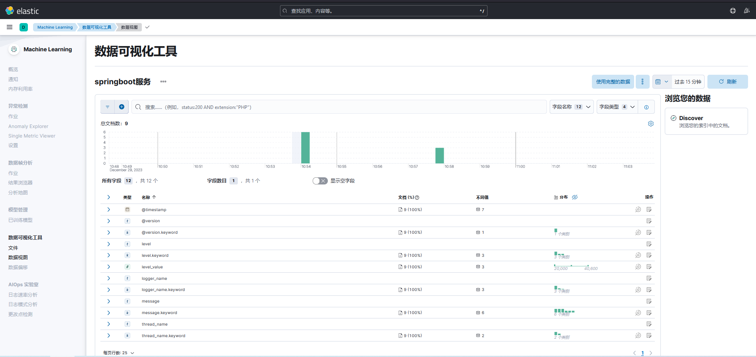This screenshot has height=357, width=756.
Task: Toggle 显示空字段 switch
Action: 320,181
